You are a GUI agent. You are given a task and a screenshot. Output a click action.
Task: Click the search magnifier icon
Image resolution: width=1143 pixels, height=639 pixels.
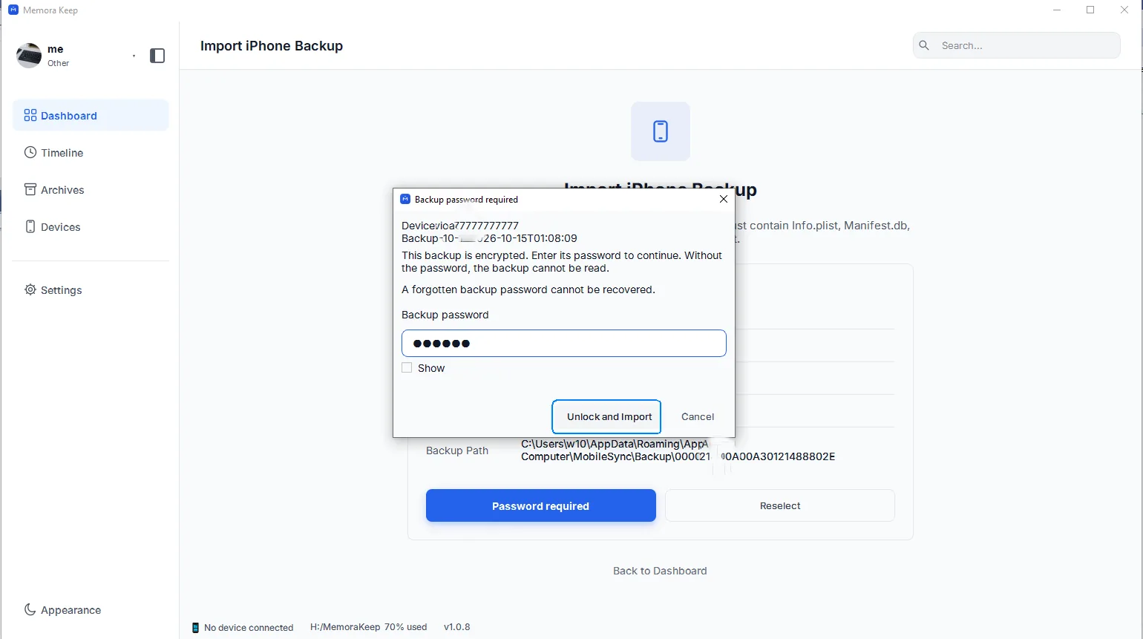[x=924, y=45]
